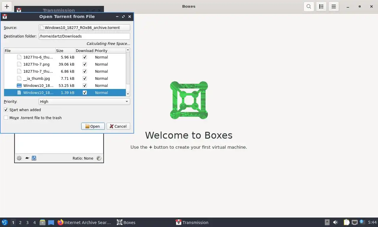Viewport: 378px width, 227px height.
Task: Toggle Transmission turtle speed limit icon
Action: (27, 158)
